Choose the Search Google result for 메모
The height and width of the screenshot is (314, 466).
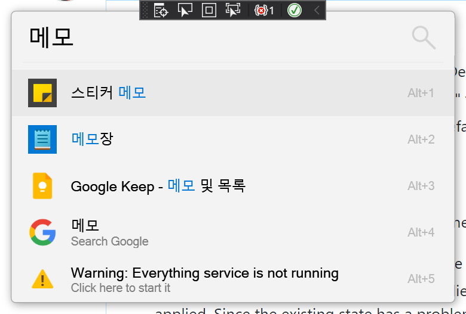point(233,232)
